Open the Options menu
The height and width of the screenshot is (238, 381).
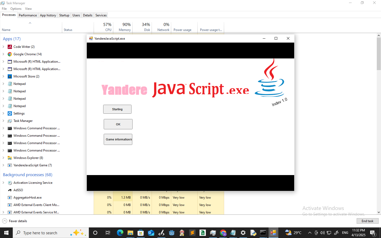16,9
